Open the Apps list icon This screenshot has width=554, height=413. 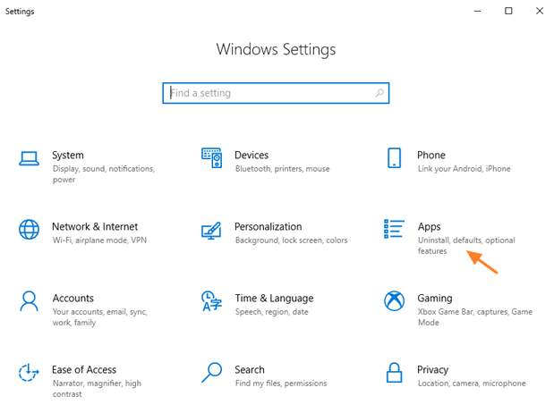pyautogui.click(x=394, y=229)
